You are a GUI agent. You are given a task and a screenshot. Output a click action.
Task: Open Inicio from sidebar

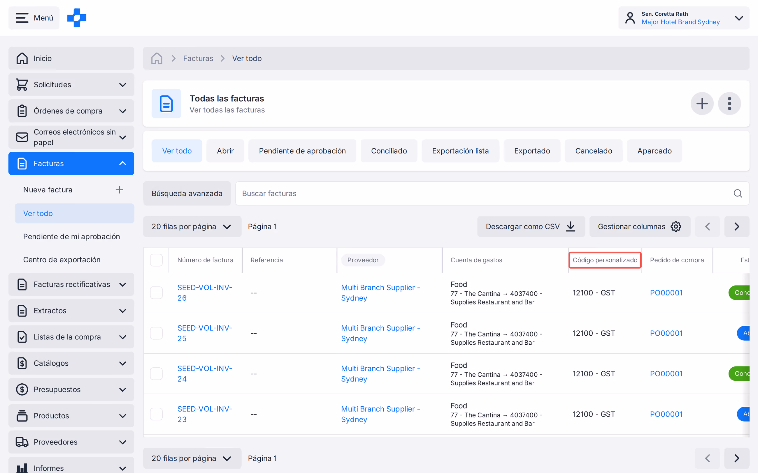71,59
